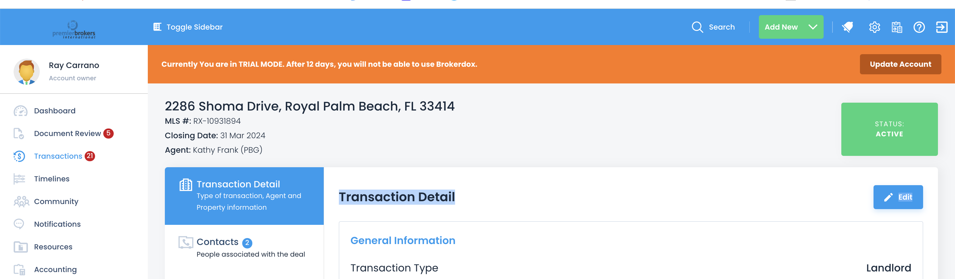Open Document Review in sidebar

68,134
